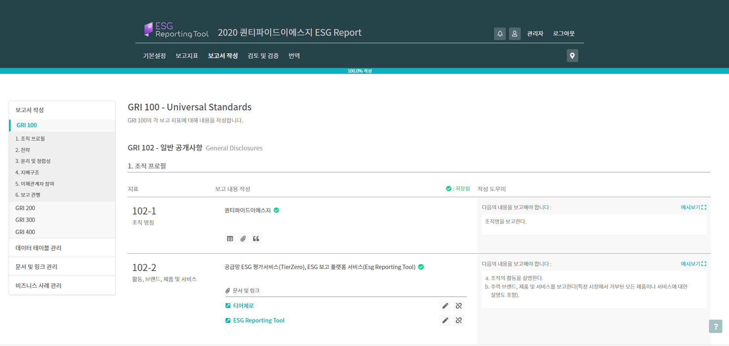Open the help question mark button
The height and width of the screenshot is (346, 729).
pyautogui.click(x=715, y=326)
